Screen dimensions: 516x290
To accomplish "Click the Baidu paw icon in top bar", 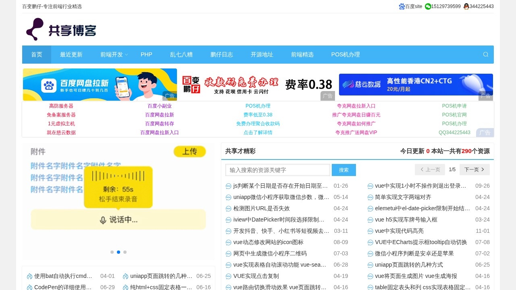I will click(x=402, y=6).
